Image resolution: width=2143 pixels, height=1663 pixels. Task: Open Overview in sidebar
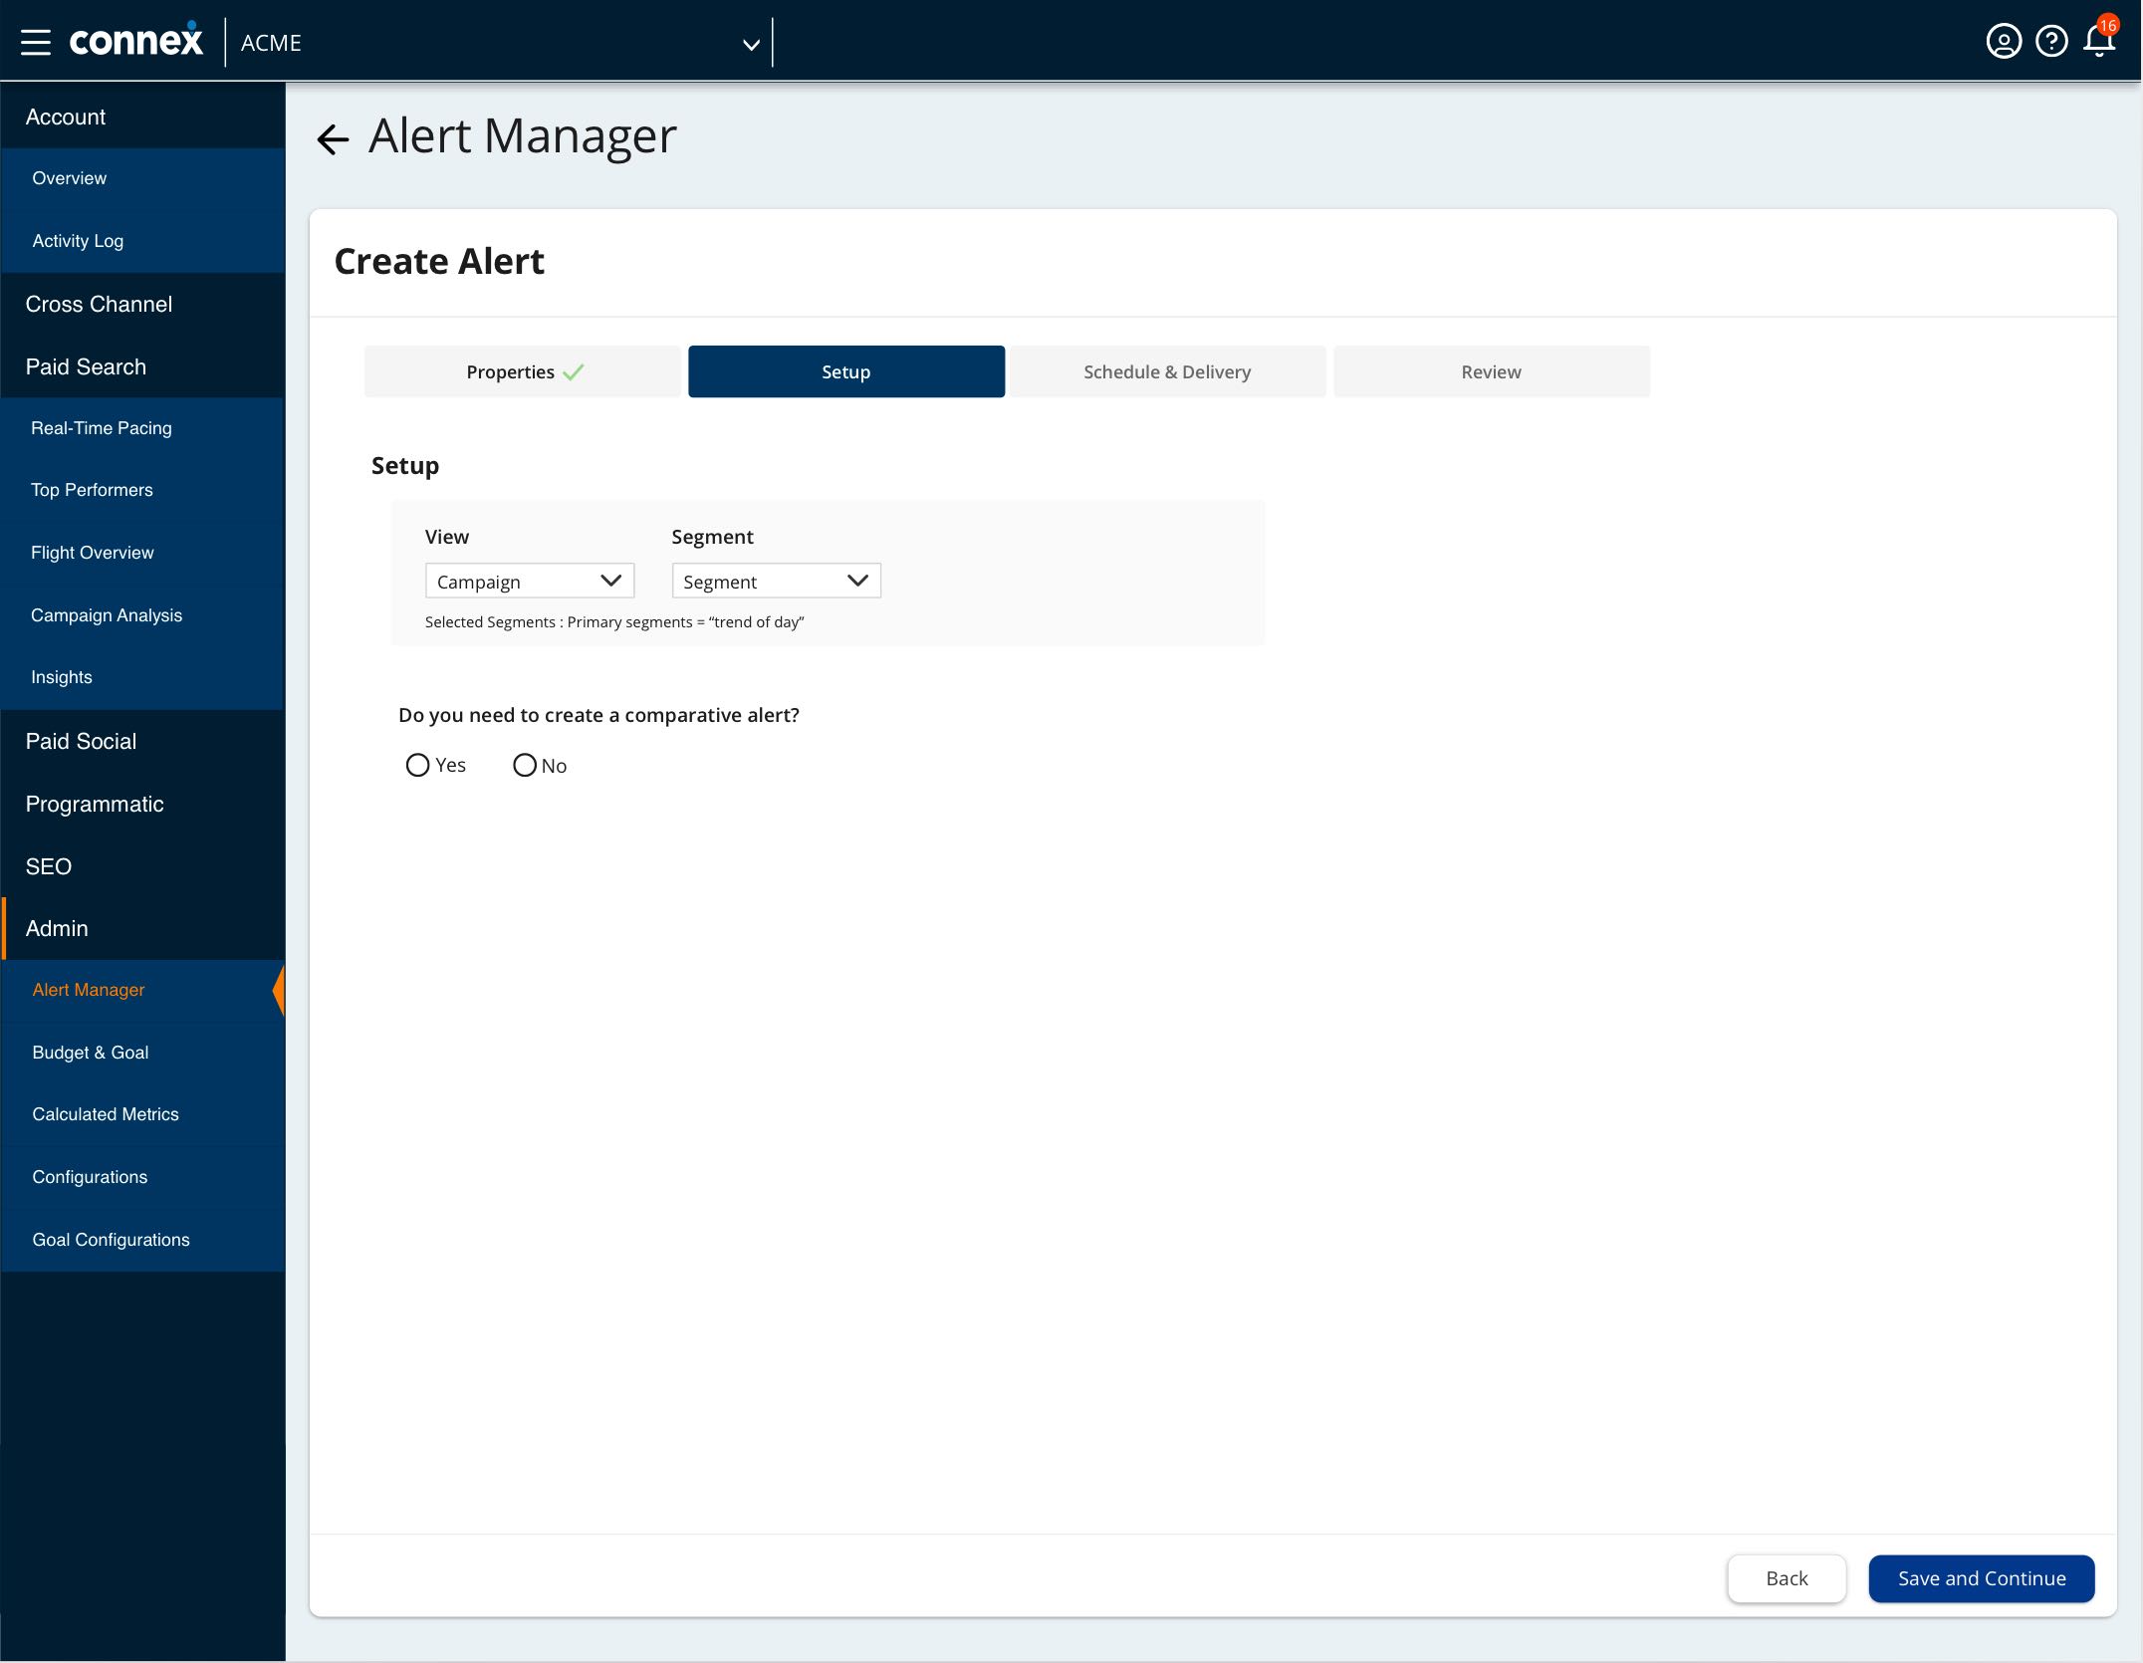[x=143, y=178]
